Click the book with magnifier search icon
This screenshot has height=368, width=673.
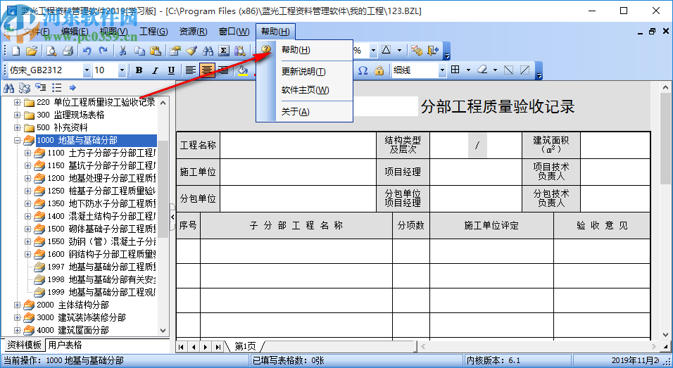[239, 51]
